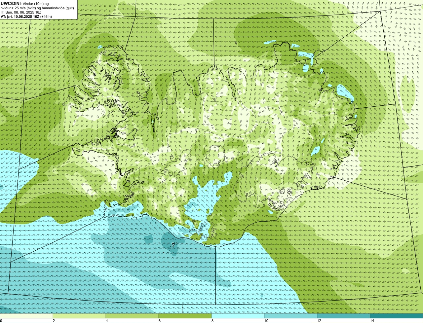Image resolution: width=423 pixels, height=323 pixels.
Task: Click the legend scale label '14'
Action: click(x=372, y=321)
